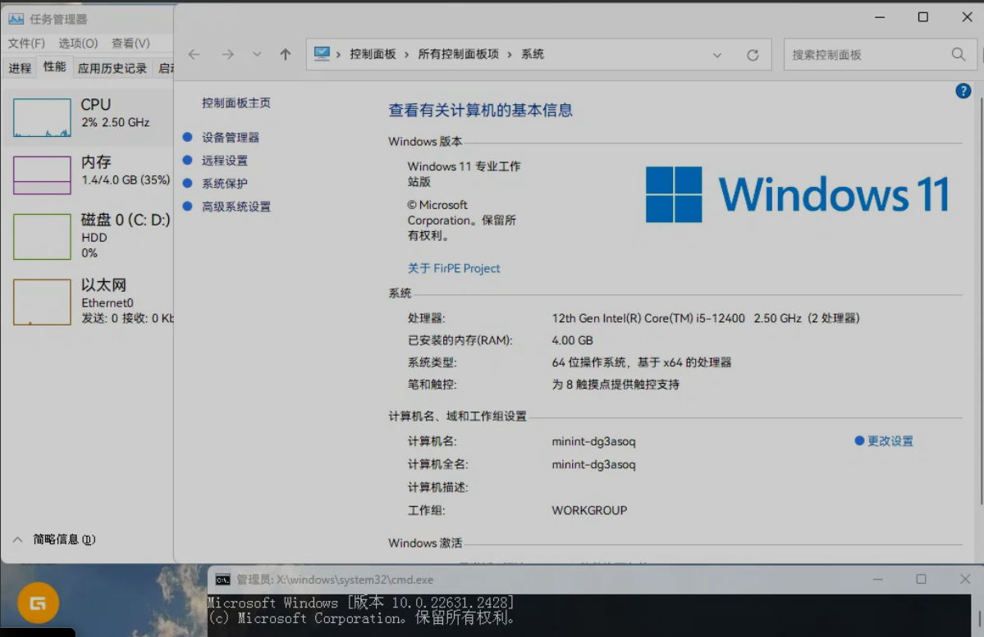
Task: Open 高级系统设置 from the sidebar
Action: point(236,207)
